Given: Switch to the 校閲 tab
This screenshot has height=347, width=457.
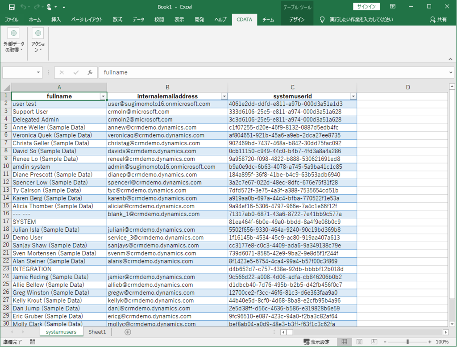Looking at the screenshot, I should pos(159,20).
